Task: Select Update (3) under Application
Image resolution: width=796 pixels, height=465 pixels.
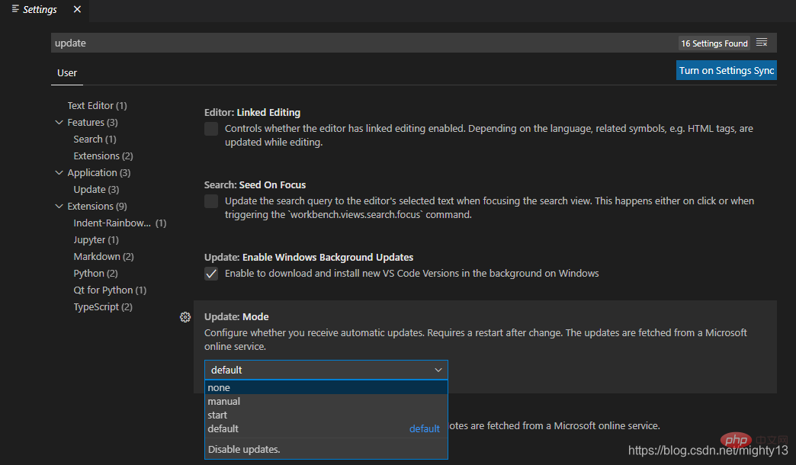Action: coord(97,189)
